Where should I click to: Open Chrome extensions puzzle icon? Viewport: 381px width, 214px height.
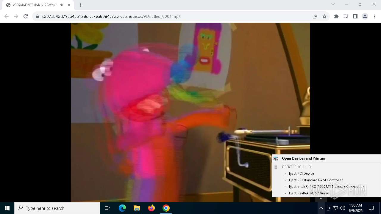336,16
